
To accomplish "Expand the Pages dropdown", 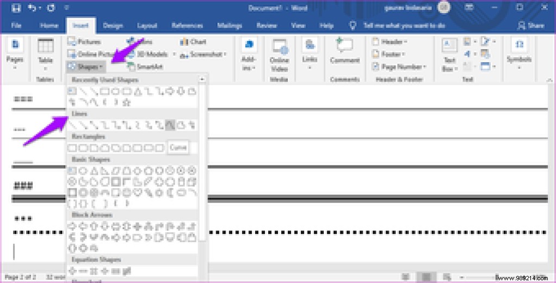I will [15, 53].
